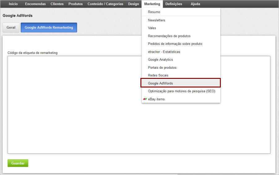Open the Encomendas menu
The image size is (279, 175).
point(35,4)
